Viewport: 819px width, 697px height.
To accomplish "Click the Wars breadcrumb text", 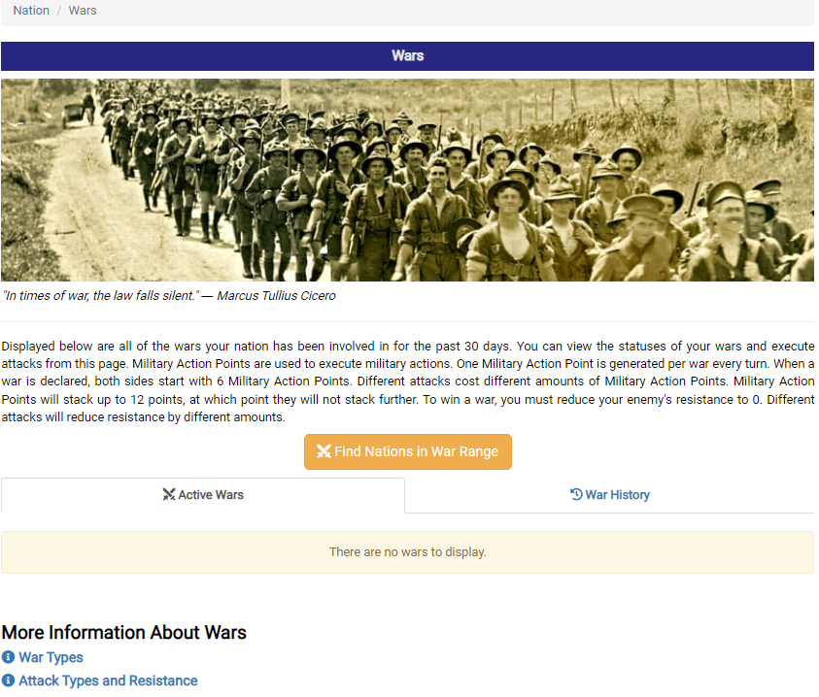I will click(83, 11).
